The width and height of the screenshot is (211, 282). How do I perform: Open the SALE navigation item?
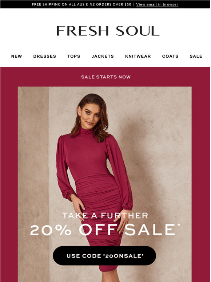coord(196,56)
